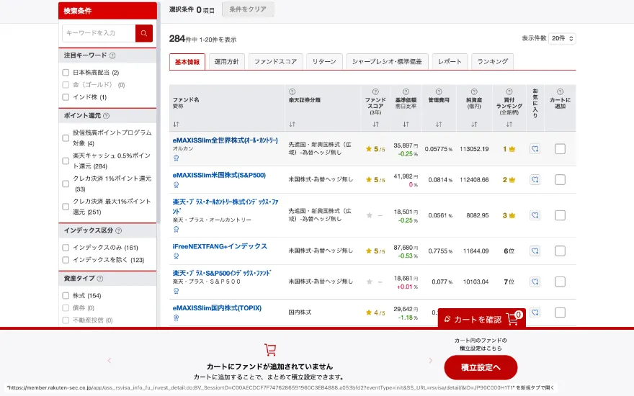Favorite iFreeNEXTFANG+インデックス with heart icon

tap(535, 251)
